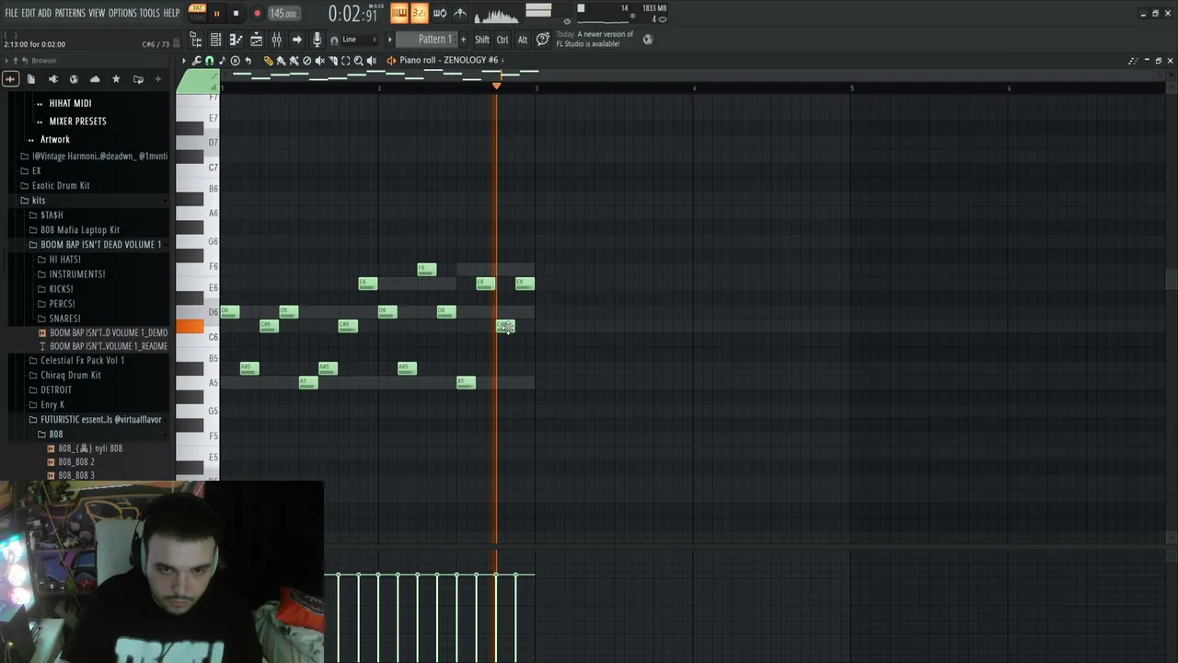This screenshot has height=663, width=1178.
Task: Toggle the piano roll snap magnet
Action: coord(209,61)
